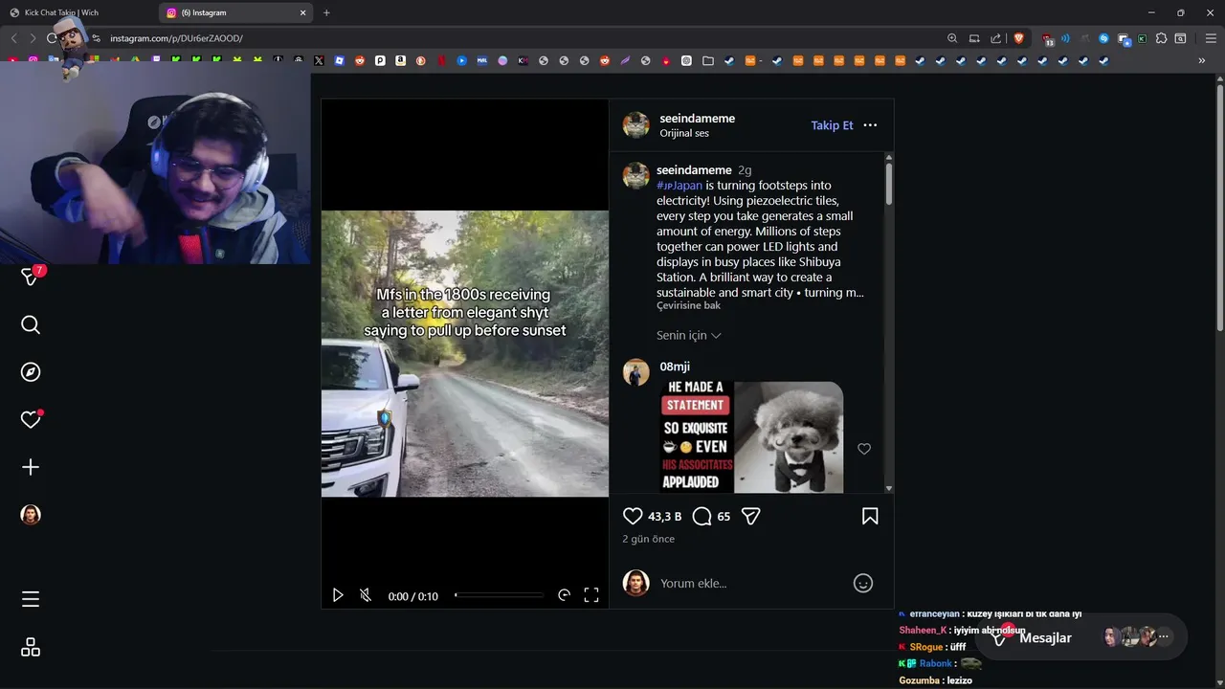Click the video progress bar
This screenshot has width=1225, height=689.
pos(499,595)
